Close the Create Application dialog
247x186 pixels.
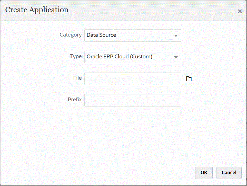240,11
